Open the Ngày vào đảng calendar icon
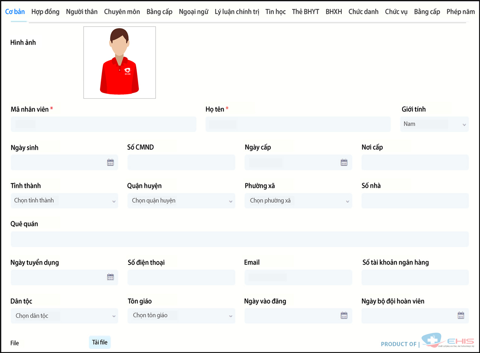Image resolution: width=480 pixels, height=353 pixels. pyautogui.click(x=344, y=316)
